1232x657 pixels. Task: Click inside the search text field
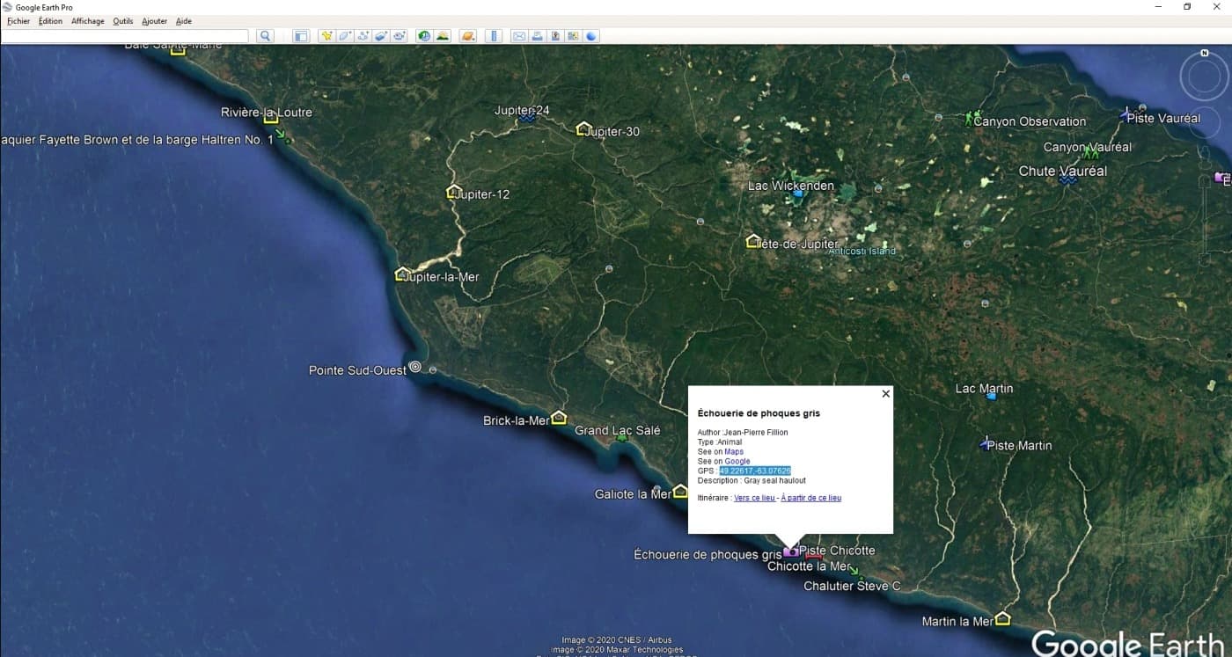[x=125, y=36]
